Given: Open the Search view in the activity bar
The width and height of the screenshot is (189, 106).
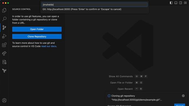Looking at the screenshot, I should coord(4,19).
